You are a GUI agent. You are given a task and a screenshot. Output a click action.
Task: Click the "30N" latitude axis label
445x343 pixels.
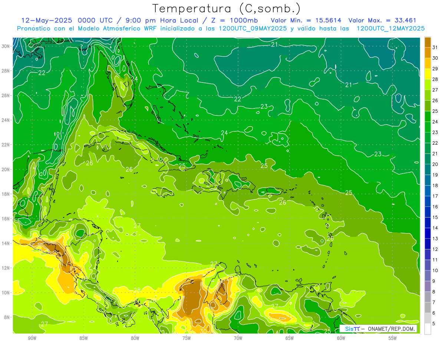(x=6, y=46)
